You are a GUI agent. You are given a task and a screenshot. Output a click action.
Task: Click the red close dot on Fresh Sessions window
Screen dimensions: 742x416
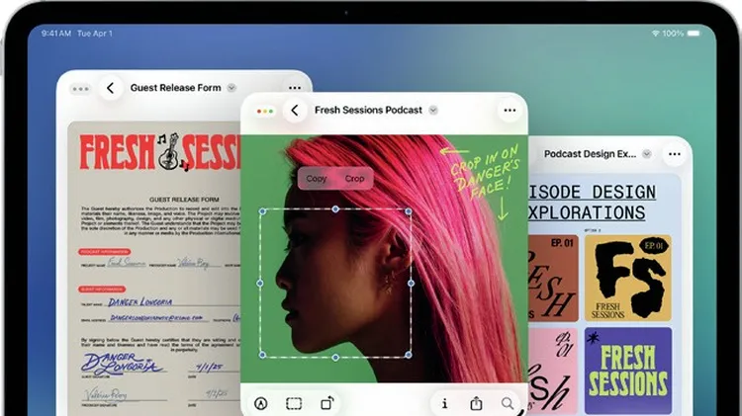click(259, 112)
